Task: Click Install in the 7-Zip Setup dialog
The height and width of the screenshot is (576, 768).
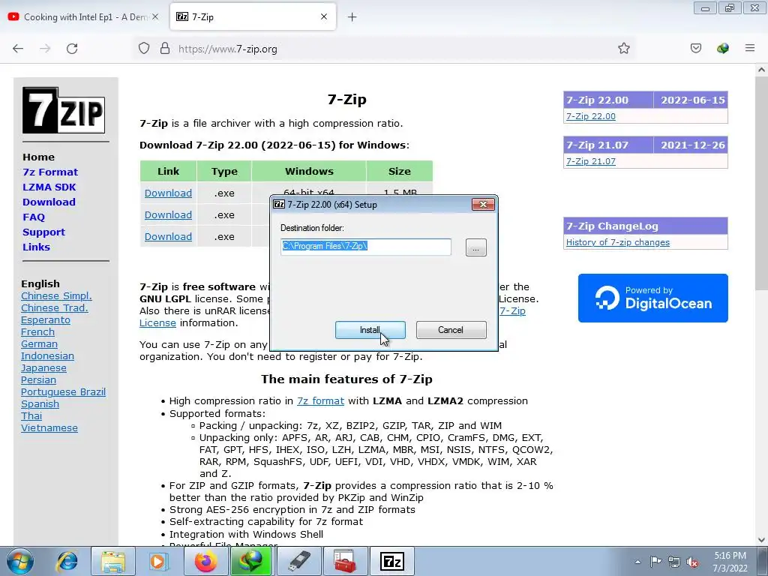Action: tap(370, 330)
